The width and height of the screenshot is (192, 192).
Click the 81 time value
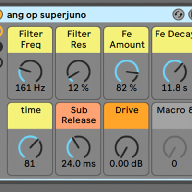30,164
